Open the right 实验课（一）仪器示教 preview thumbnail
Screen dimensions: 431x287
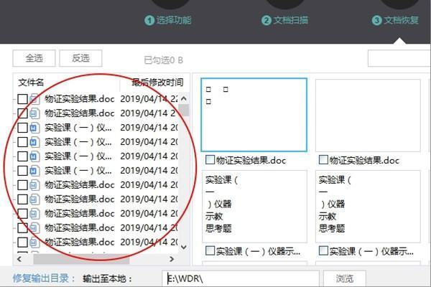coord(368,207)
